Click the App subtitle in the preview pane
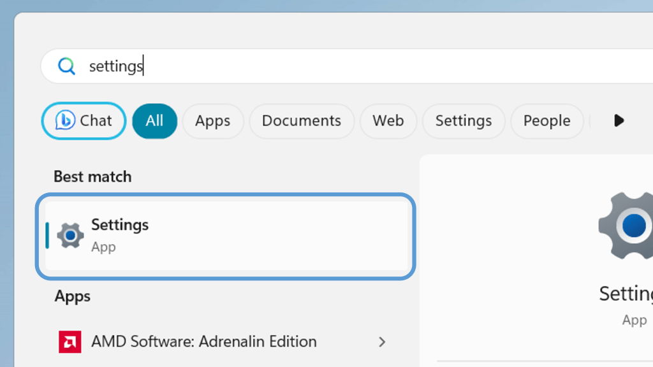Screen dimensions: 653x367 click(x=634, y=320)
